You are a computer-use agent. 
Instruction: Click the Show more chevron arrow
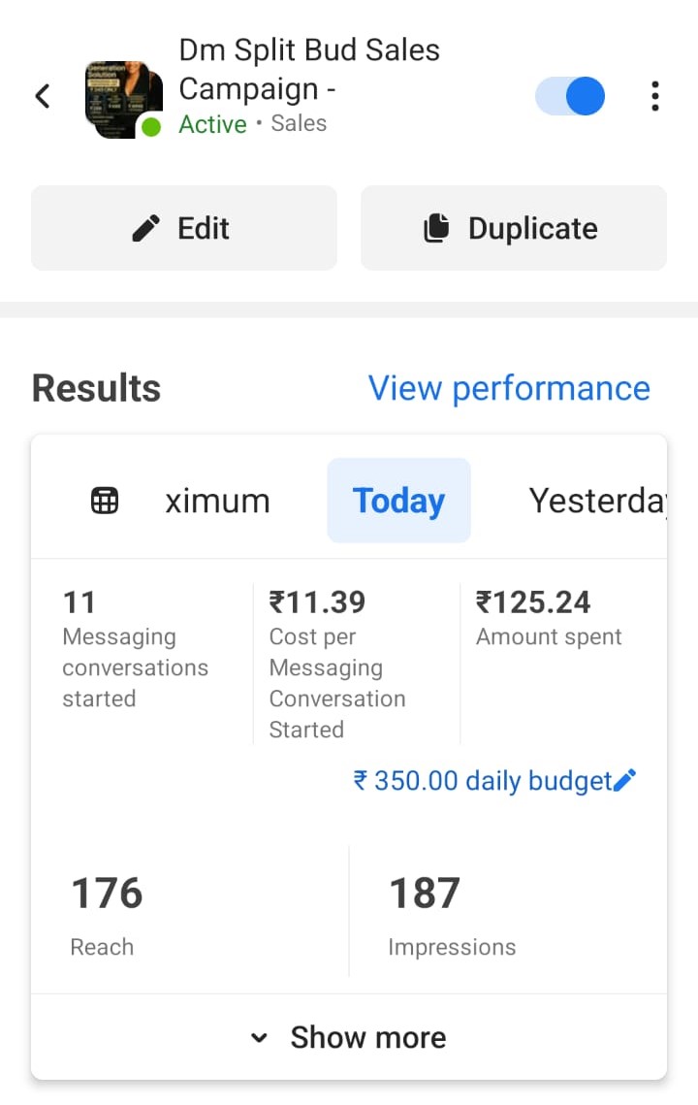[x=259, y=1038]
